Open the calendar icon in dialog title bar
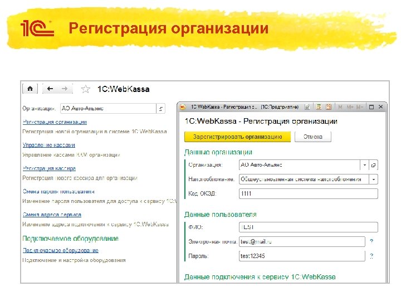The width and height of the screenshot is (401, 301). click(x=329, y=107)
